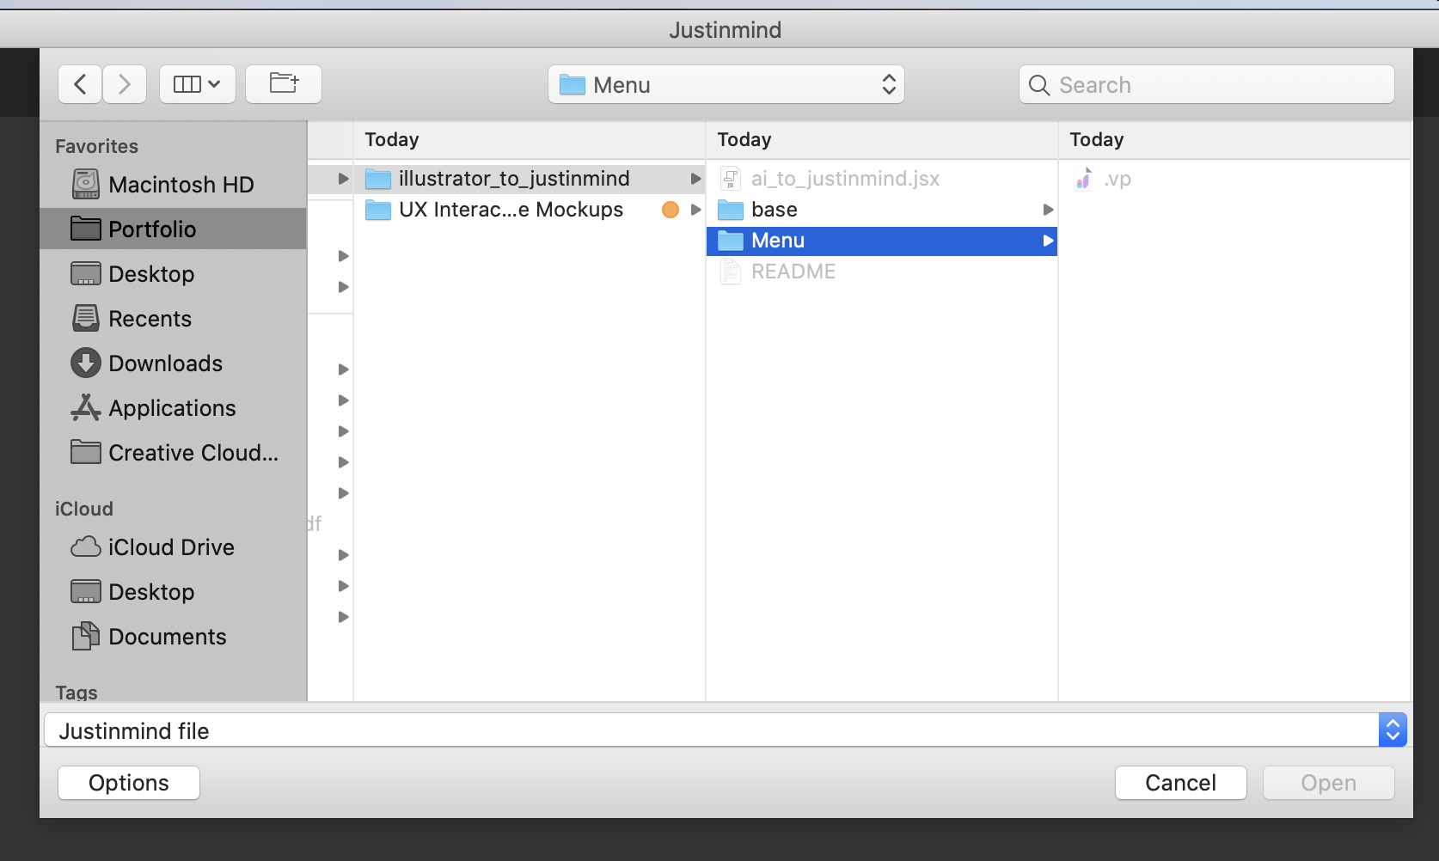Create a new folder with toolbar icon
This screenshot has height=861, width=1439.
[284, 84]
